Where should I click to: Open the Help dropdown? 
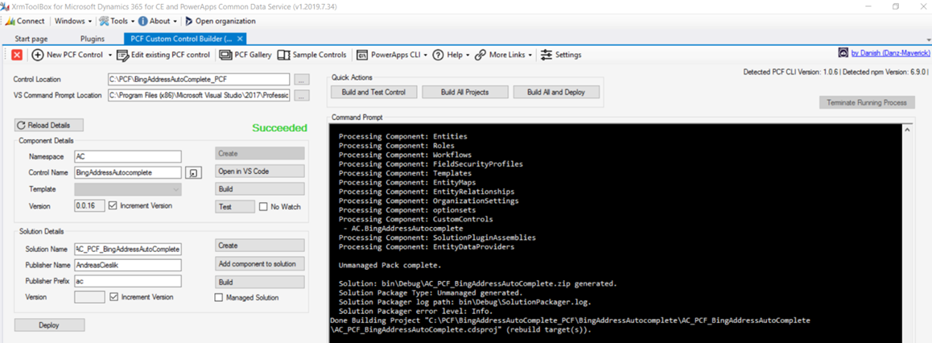(452, 55)
